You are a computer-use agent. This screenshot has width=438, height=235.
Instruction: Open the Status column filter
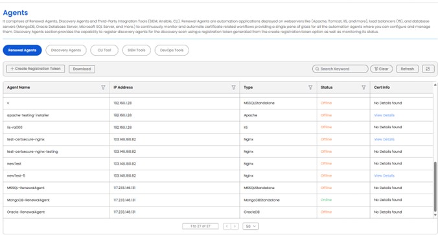tap(363, 87)
